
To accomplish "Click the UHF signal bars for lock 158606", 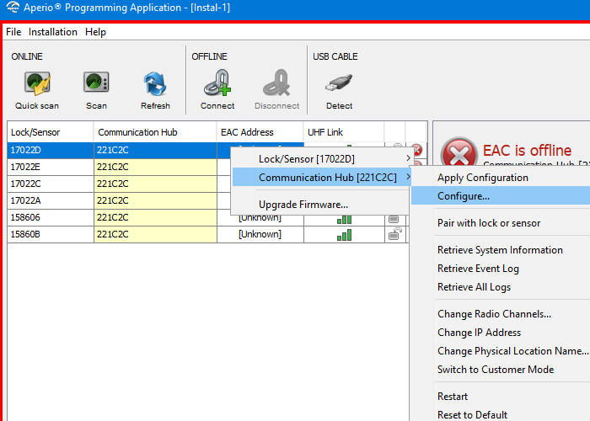I will 344,217.
